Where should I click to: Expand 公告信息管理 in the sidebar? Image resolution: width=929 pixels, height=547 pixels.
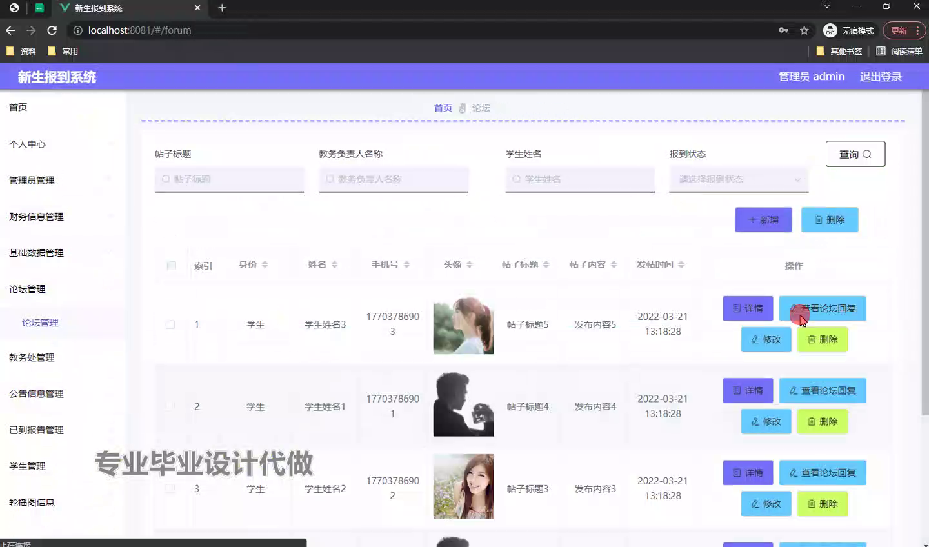click(x=63, y=393)
